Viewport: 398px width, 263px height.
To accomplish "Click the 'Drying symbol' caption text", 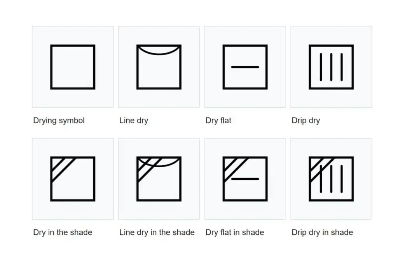I will point(59,121).
